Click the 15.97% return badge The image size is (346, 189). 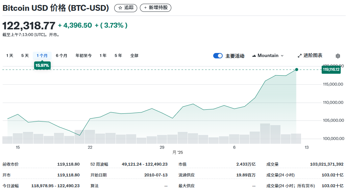pos(42,65)
